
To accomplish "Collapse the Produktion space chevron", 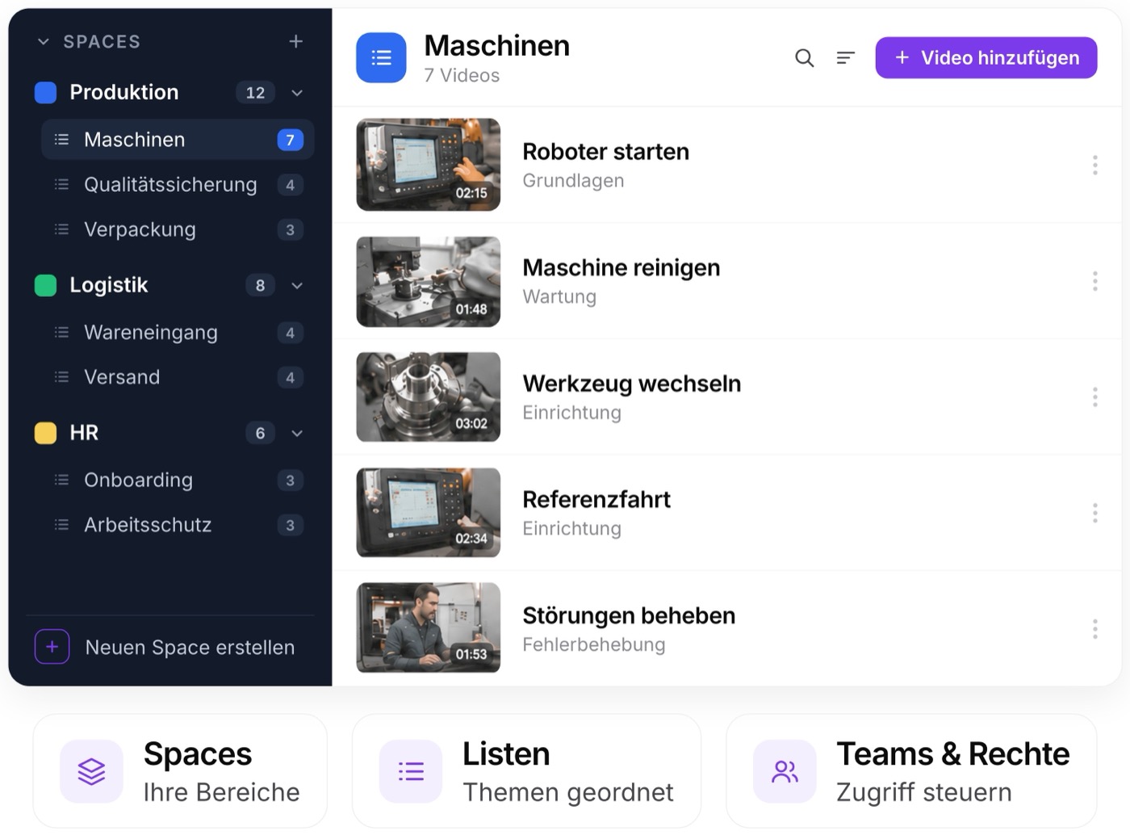I will pyautogui.click(x=297, y=93).
